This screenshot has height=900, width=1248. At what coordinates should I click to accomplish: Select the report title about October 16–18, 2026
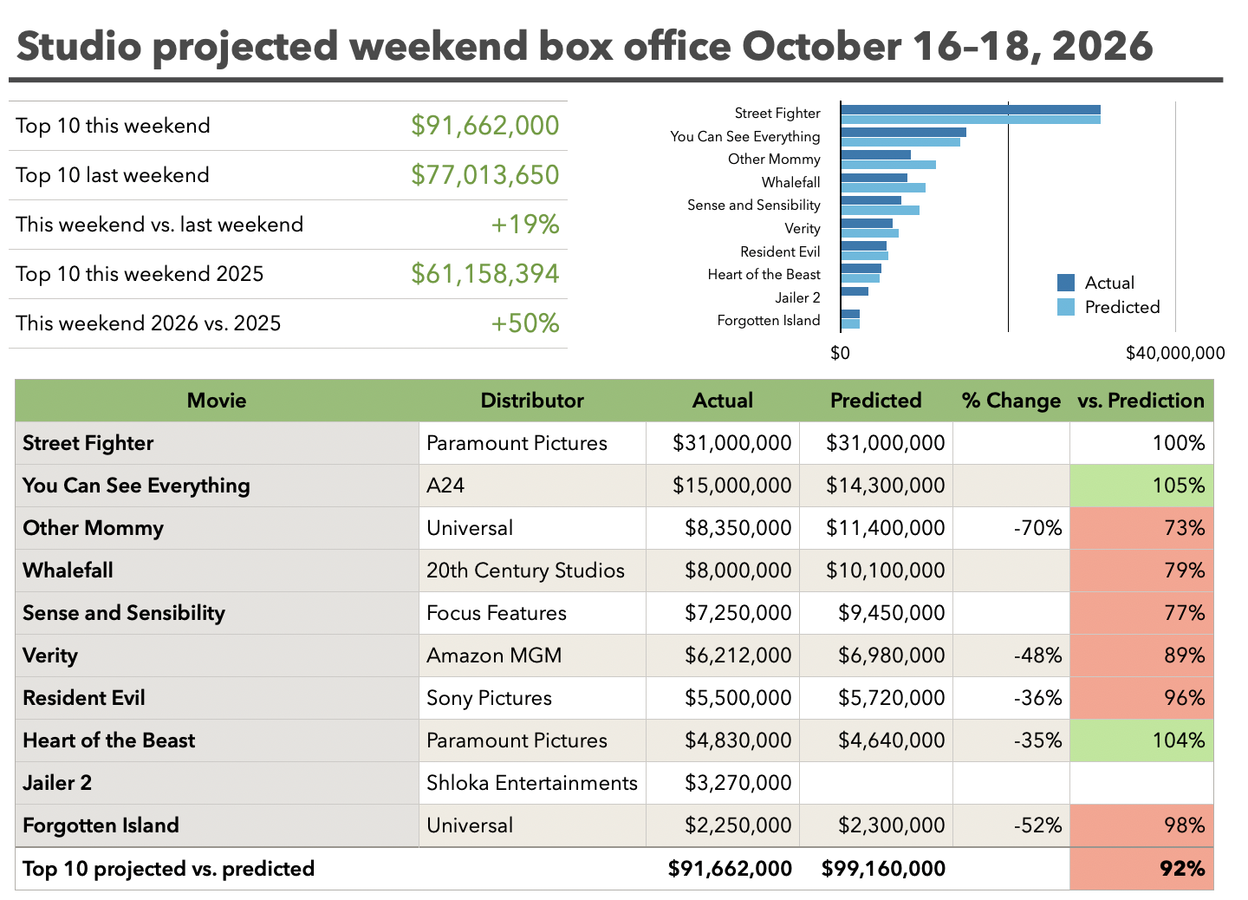point(585,46)
